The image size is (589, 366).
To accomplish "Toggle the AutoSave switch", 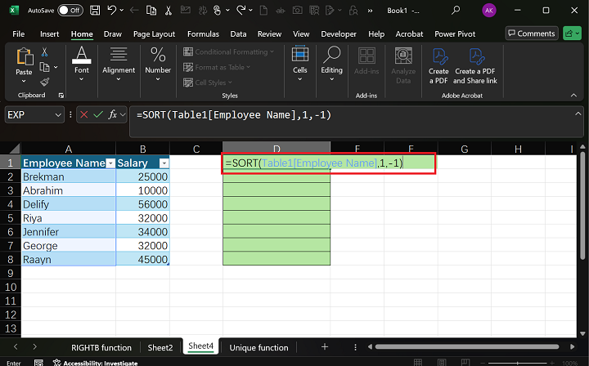I will 70,10.
